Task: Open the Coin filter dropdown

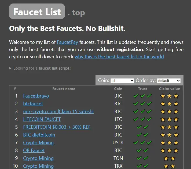Action: tap(122, 81)
